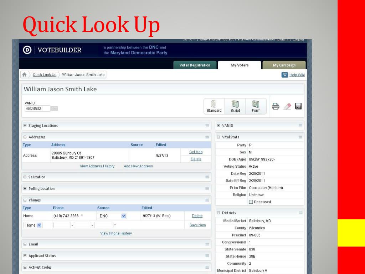Delete the Sunbury Ct address
Viewport: 365px width, 274px height.
196,159
